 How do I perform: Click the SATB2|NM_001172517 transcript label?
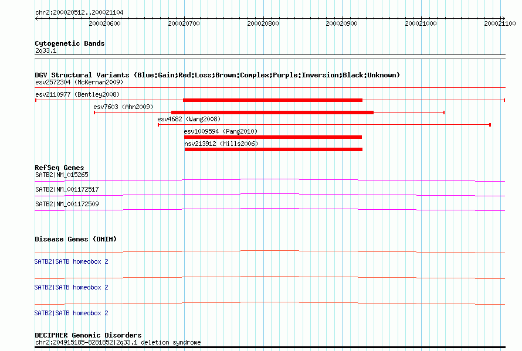(x=67, y=190)
